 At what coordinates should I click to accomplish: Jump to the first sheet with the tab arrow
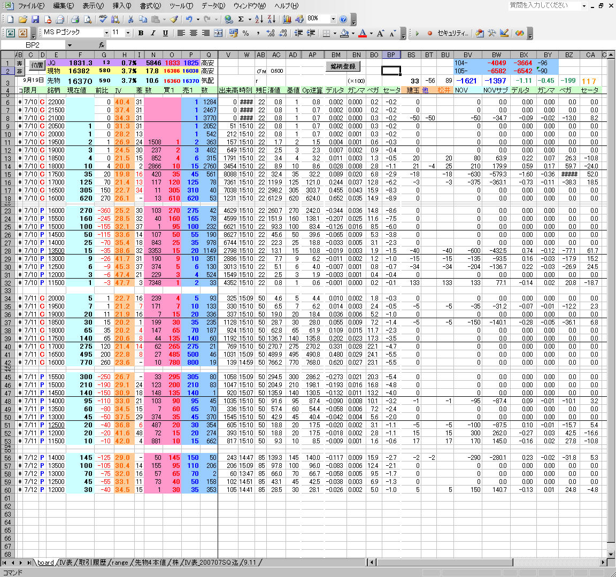coord(4,563)
